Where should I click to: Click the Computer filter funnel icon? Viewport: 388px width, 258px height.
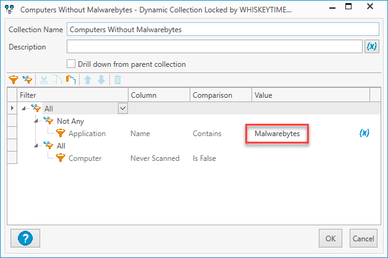pos(61,158)
